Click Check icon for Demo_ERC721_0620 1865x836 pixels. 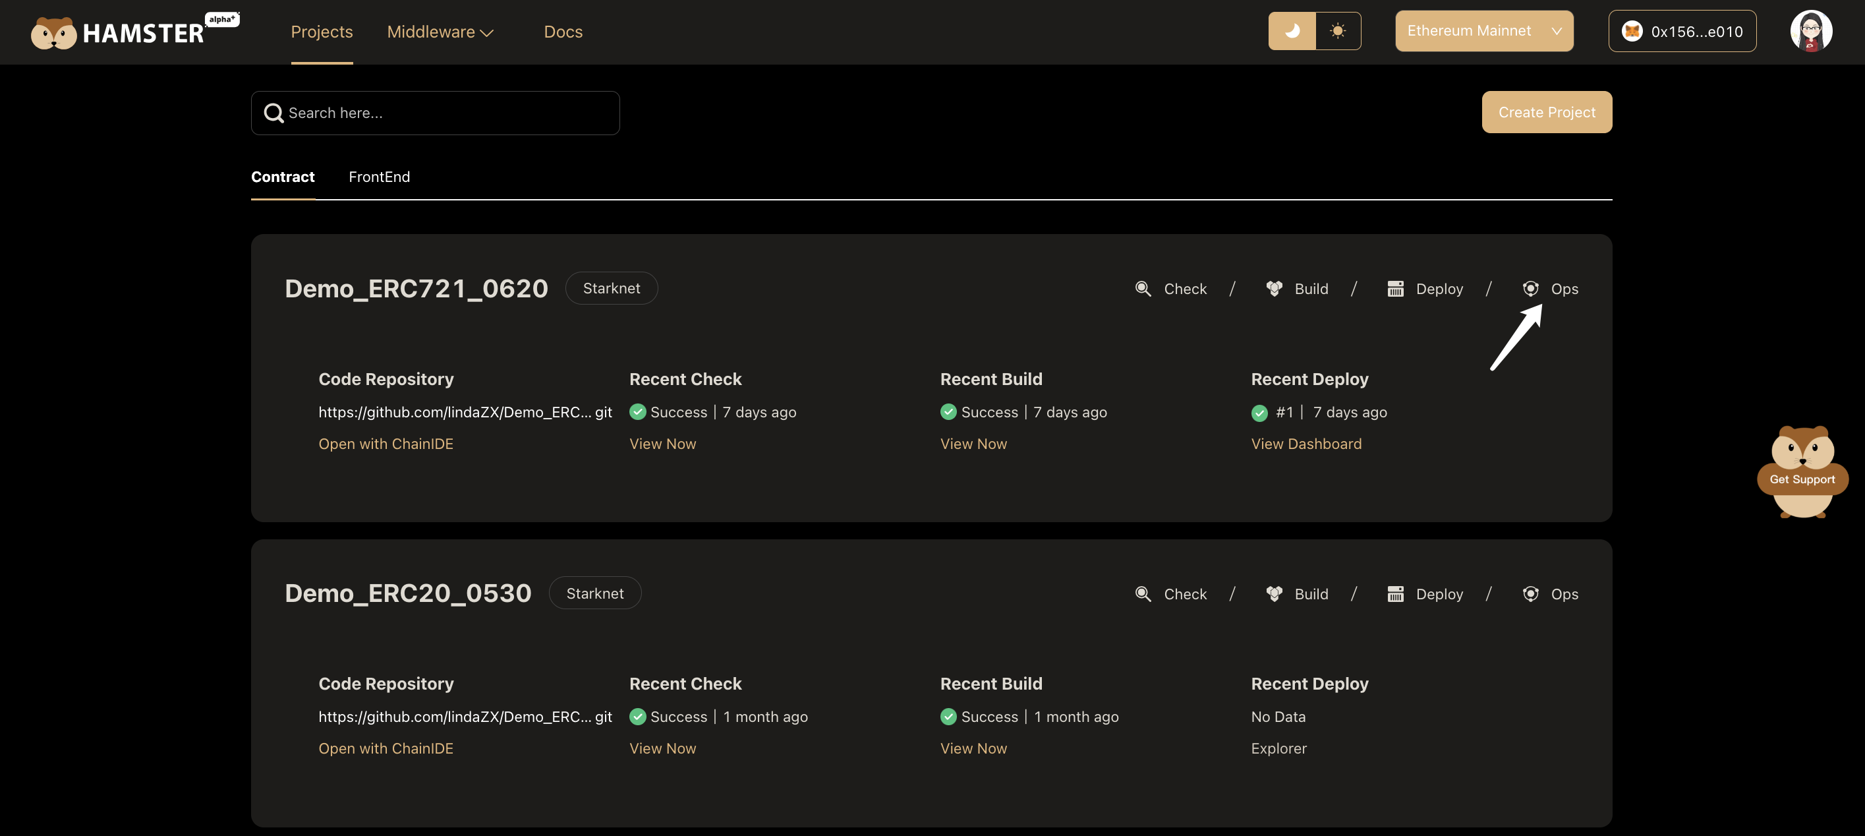coord(1143,289)
